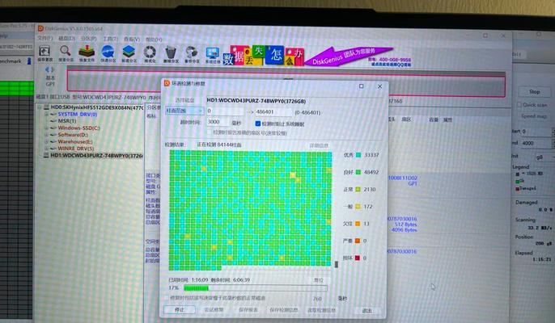Open the Partition (分区) menu
Image resolution: width=555 pixels, height=323 pixels.
(88, 38)
